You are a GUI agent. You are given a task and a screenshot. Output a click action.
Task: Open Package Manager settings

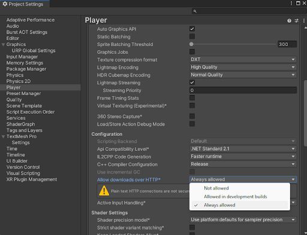(x=26, y=69)
